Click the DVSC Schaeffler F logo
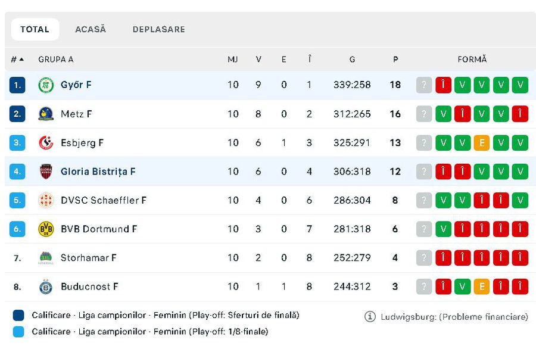Screen dimensions: 536x352 (x=46, y=200)
